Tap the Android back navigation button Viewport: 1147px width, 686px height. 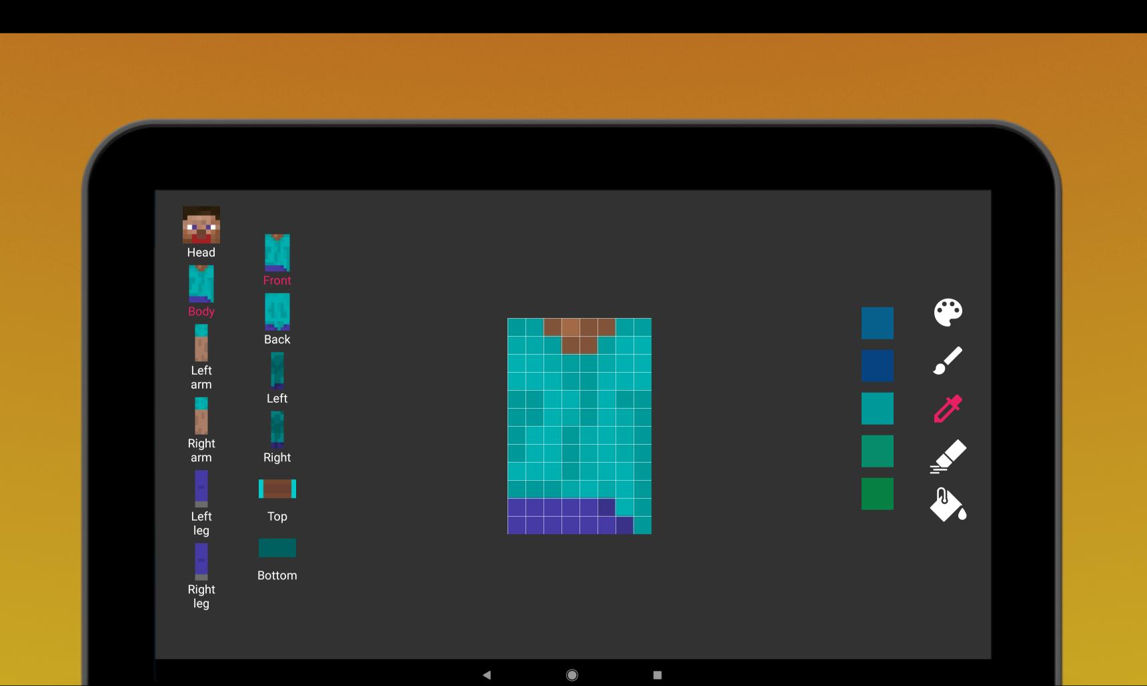486,675
